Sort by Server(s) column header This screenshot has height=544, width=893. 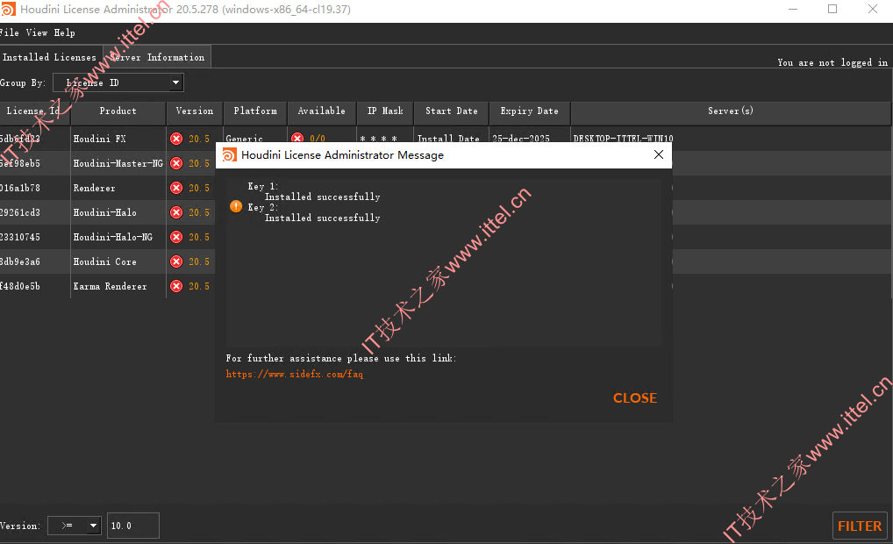pyautogui.click(x=731, y=111)
